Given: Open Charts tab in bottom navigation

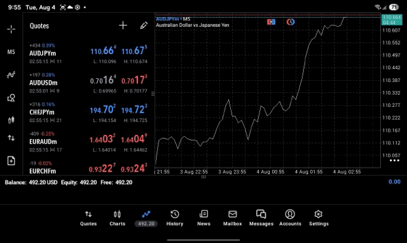Looking at the screenshot, I should pos(117,218).
